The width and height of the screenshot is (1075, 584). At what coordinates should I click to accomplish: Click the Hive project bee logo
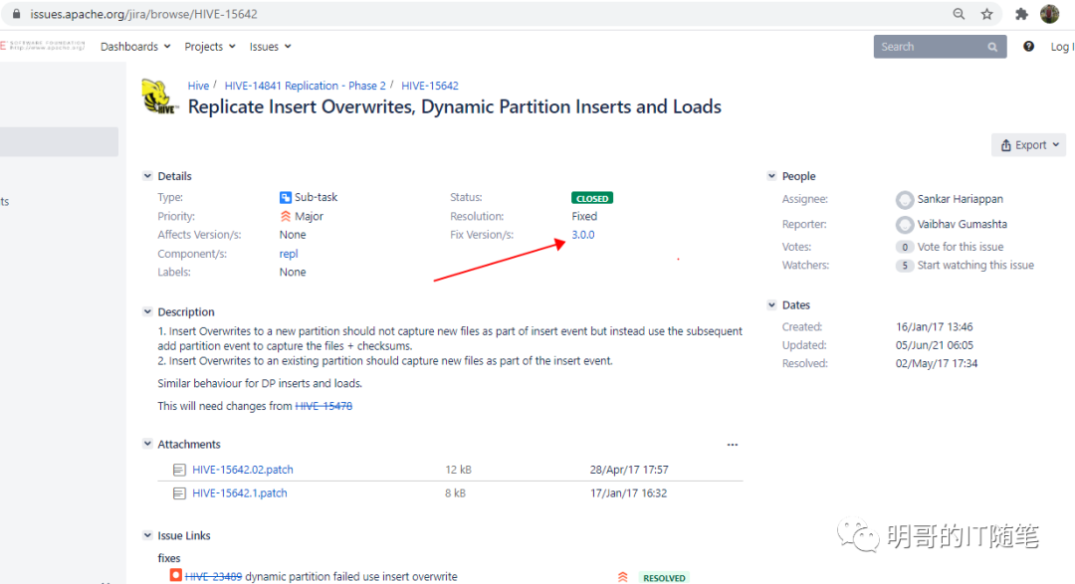pos(159,97)
